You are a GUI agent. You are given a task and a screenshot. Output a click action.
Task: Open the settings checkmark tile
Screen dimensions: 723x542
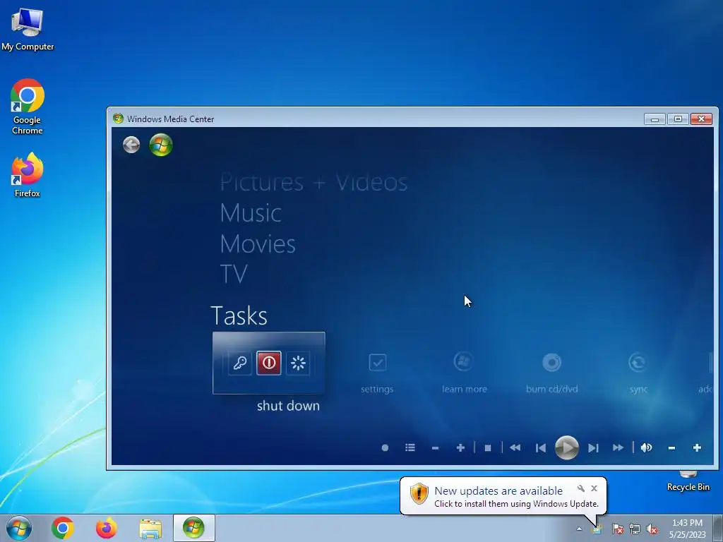[377, 373]
